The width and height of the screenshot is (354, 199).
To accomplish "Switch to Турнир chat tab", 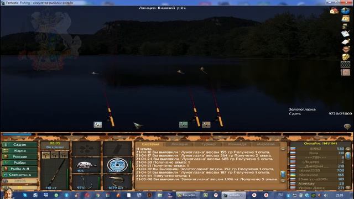I will point(209,144).
